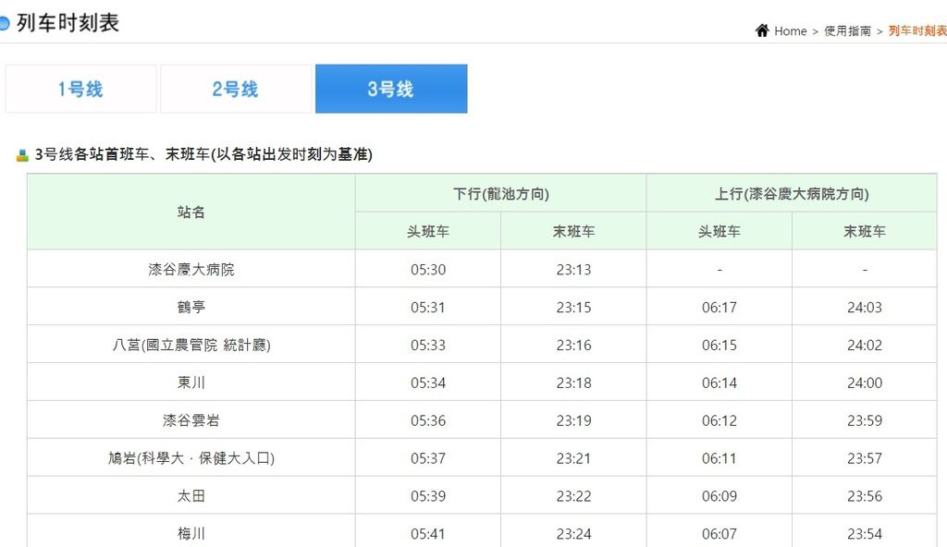Viewport: 947px width, 547px height.
Task: Switch to the 2号线 tab
Action: click(236, 89)
